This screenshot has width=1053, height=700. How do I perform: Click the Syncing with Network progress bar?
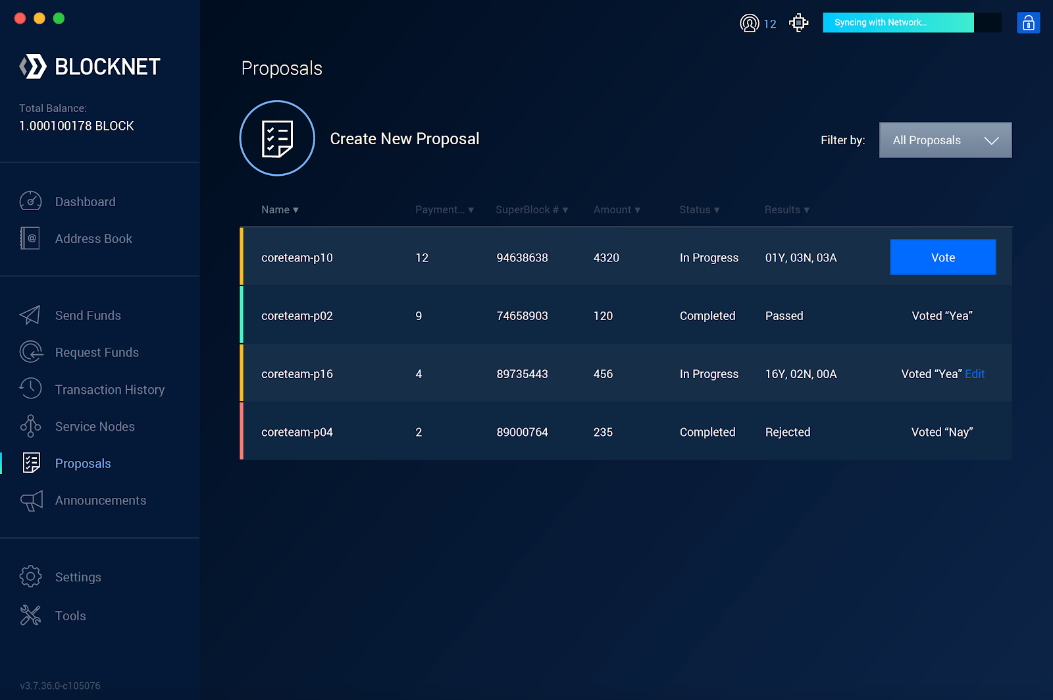[x=912, y=22]
